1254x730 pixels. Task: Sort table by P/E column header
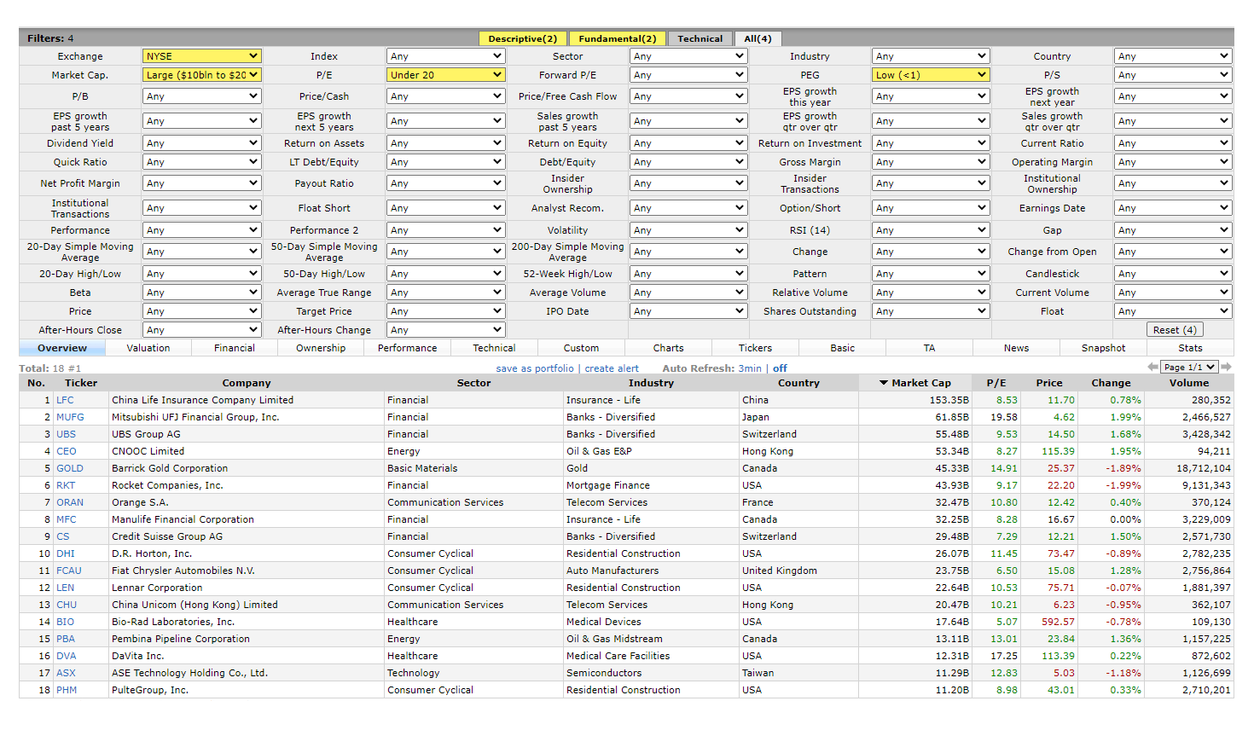click(996, 383)
